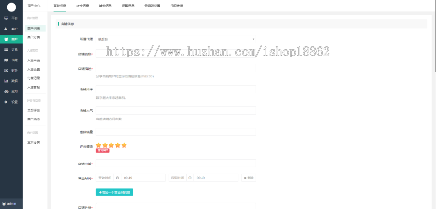436x209 pixels.
Task: Open the 客户 section in the sidebar
Action: 12,29
